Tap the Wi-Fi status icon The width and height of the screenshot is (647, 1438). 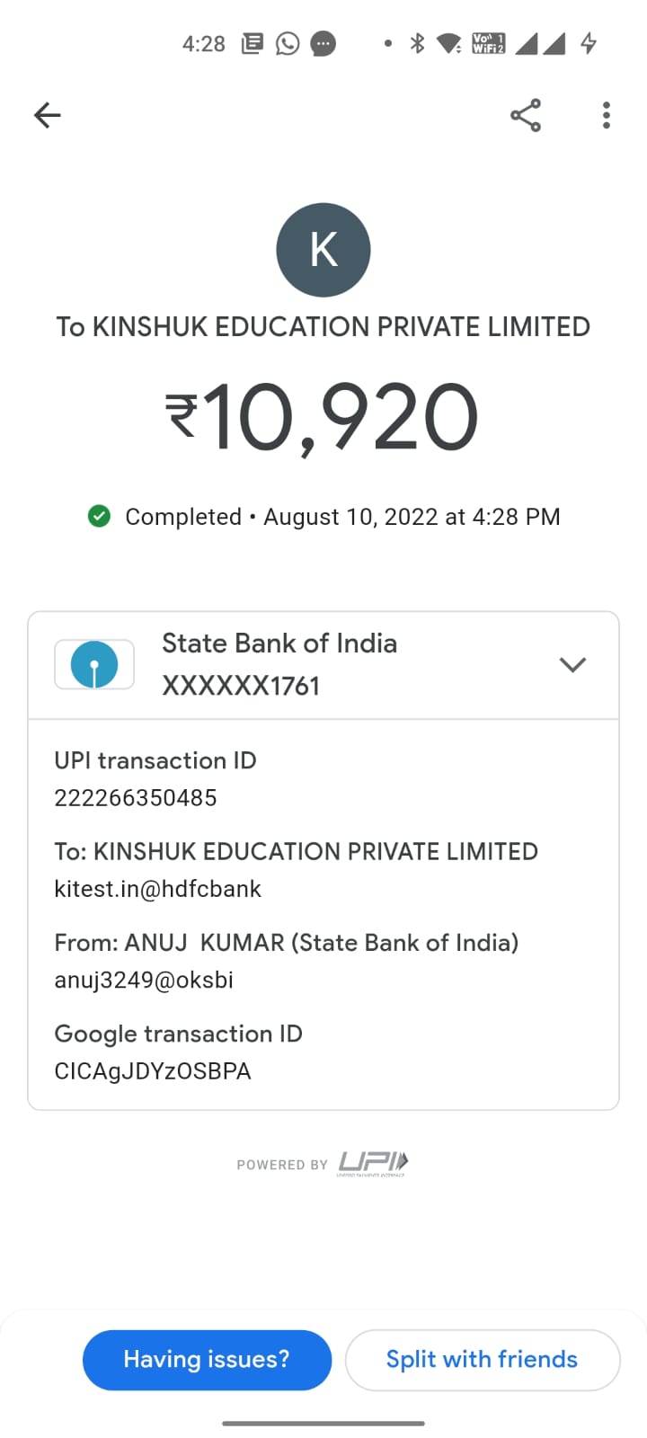click(448, 43)
